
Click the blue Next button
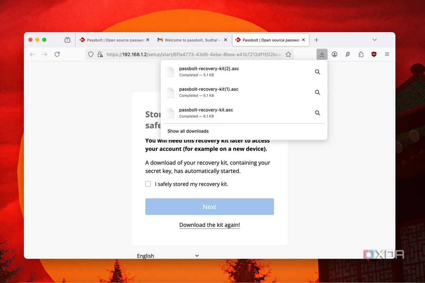tap(209, 207)
